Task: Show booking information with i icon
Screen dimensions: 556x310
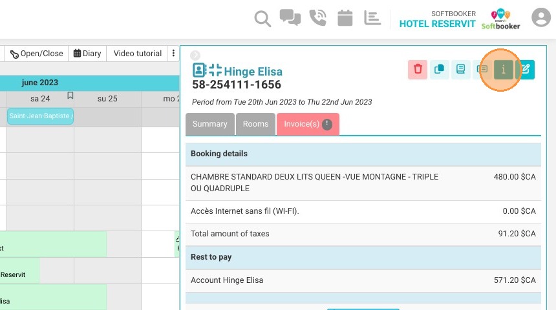Action: coord(503,70)
